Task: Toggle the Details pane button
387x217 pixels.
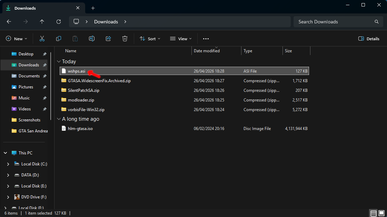Action: pyautogui.click(x=369, y=39)
